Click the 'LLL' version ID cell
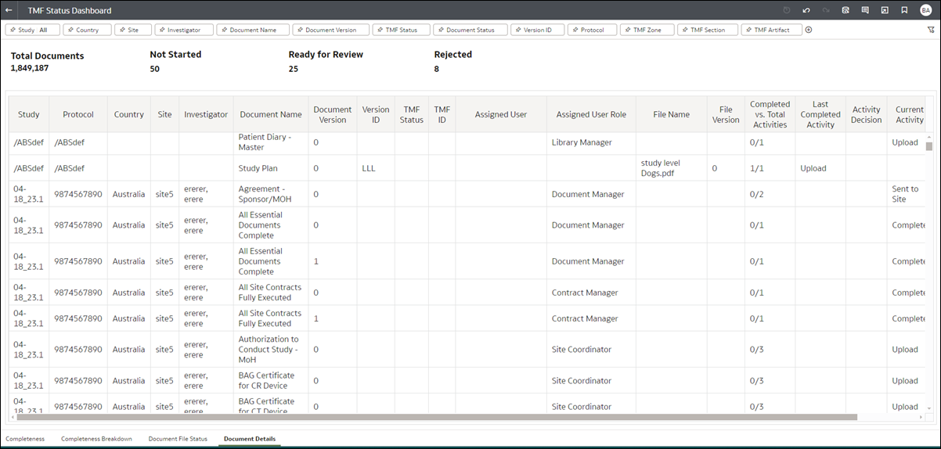 click(x=376, y=168)
